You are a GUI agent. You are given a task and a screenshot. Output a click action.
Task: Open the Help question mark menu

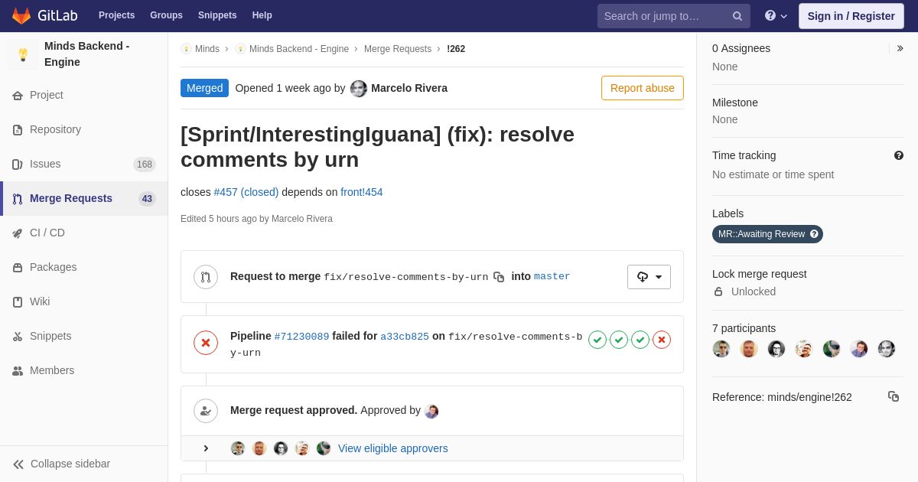[x=776, y=16]
